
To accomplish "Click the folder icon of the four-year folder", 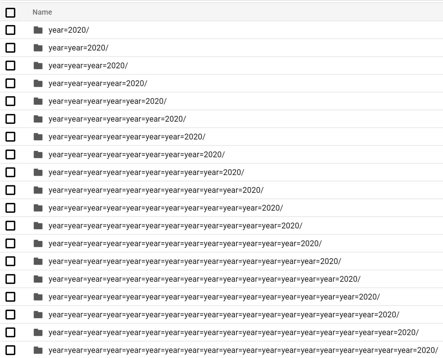I will coord(38,84).
